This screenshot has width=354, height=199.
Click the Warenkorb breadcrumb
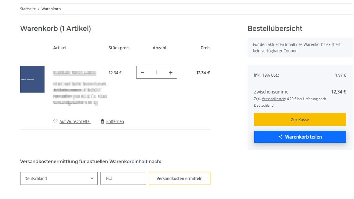[x=51, y=9]
